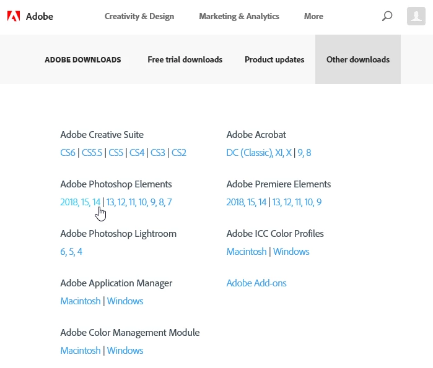Switch to Product updates tab

(274, 60)
